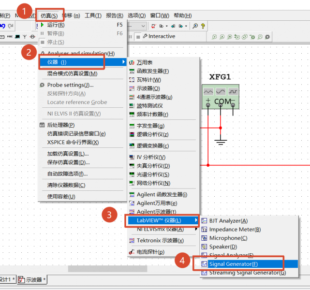Select Analyses and simulation(H) entry

[x=82, y=53]
